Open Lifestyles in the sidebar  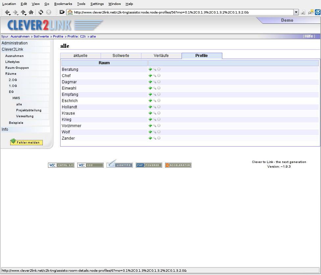pyautogui.click(x=12, y=62)
